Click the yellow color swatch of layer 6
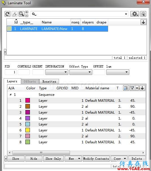 click(x=28, y=130)
